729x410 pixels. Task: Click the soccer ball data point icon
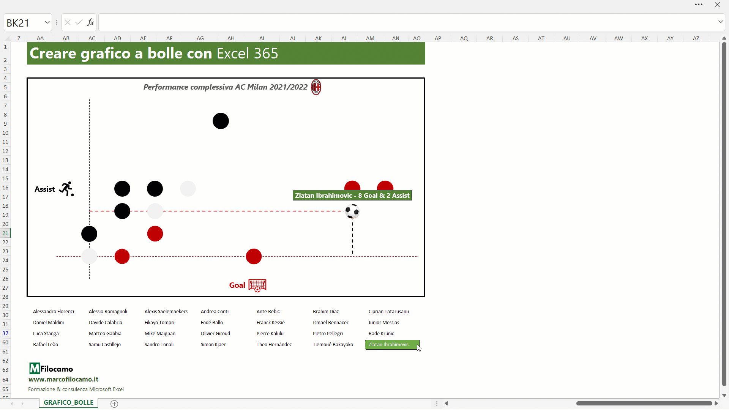coord(352,211)
